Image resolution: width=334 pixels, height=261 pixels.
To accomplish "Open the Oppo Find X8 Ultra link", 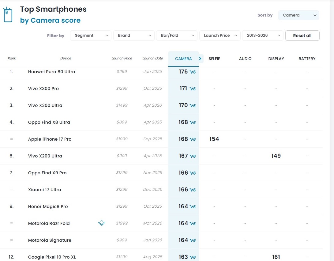I will click(49, 122).
